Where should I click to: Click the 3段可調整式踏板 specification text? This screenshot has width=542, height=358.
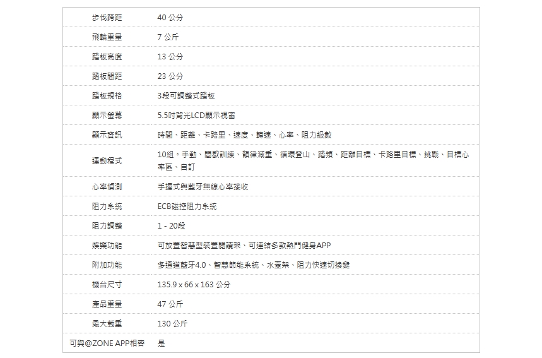[186, 96]
